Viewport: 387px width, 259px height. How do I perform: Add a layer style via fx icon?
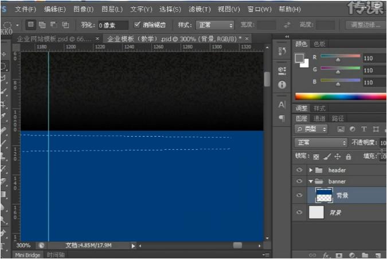click(326, 255)
